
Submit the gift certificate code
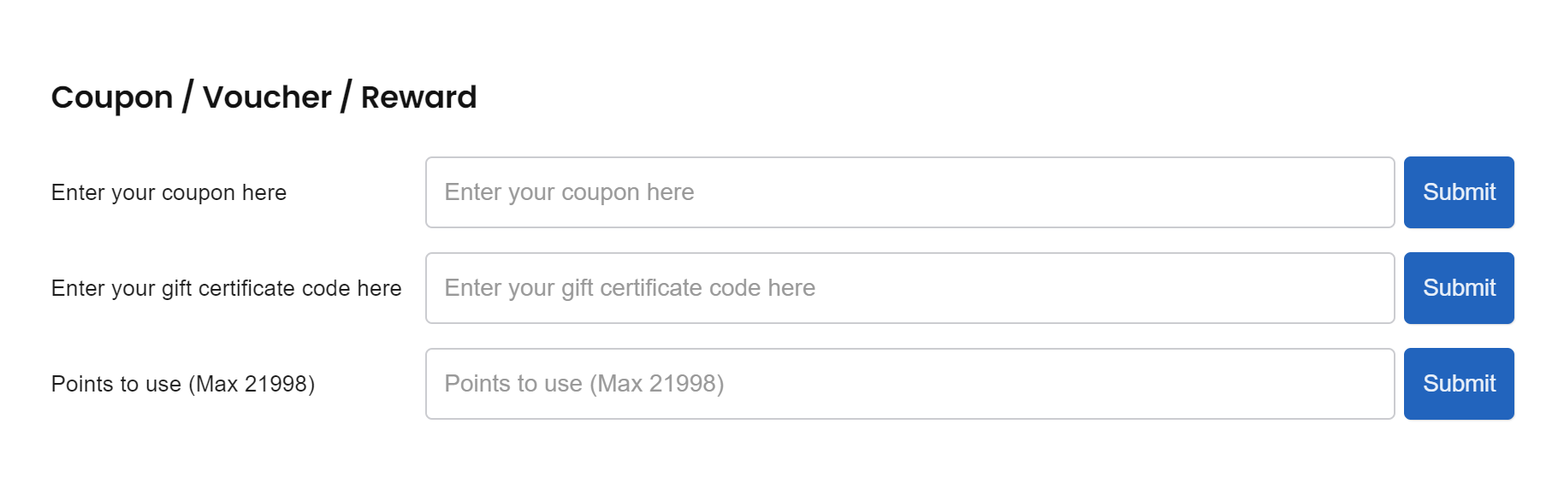coord(1459,288)
